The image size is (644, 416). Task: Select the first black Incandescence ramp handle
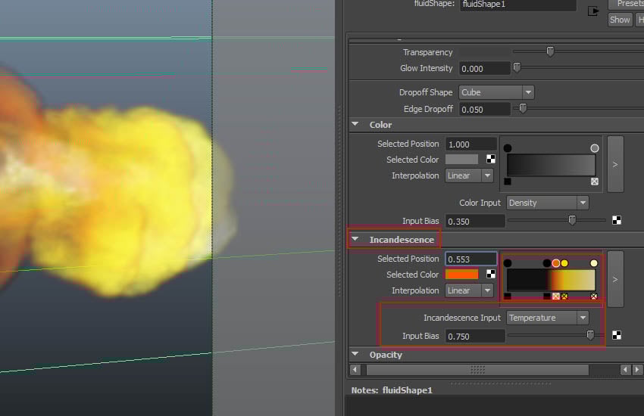click(x=508, y=263)
